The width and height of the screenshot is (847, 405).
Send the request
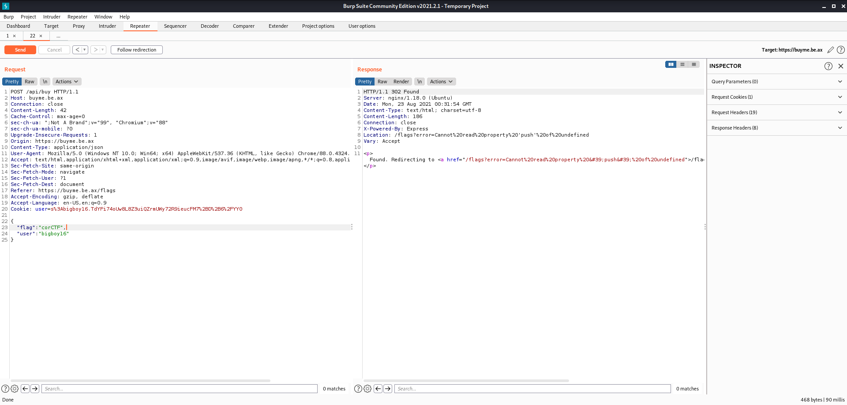pyautogui.click(x=20, y=50)
